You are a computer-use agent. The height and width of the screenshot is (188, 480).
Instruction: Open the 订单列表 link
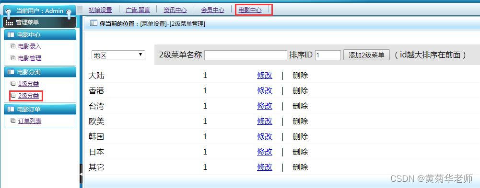pos(30,121)
